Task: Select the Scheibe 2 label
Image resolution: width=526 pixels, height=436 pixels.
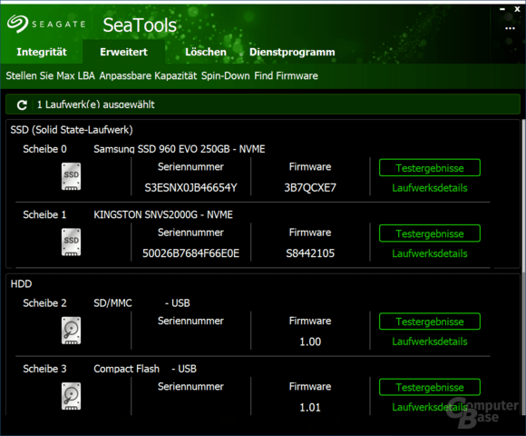Action: coord(44,303)
